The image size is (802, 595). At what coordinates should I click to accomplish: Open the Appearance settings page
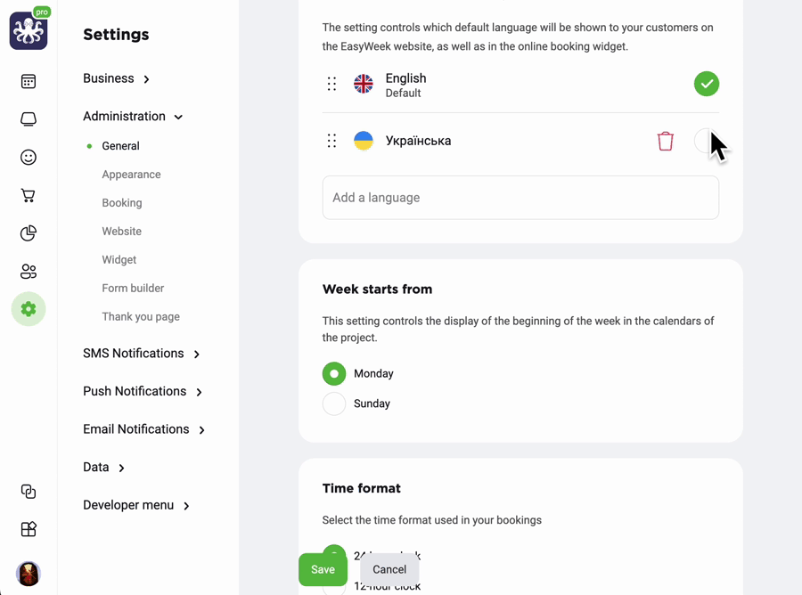pos(131,175)
